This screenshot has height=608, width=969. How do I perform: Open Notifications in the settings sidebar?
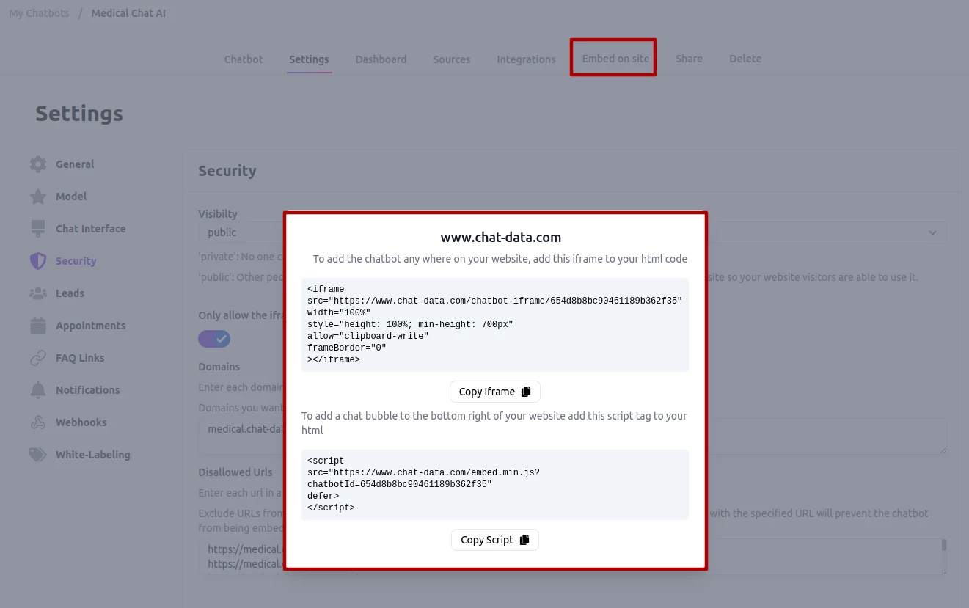[88, 390]
